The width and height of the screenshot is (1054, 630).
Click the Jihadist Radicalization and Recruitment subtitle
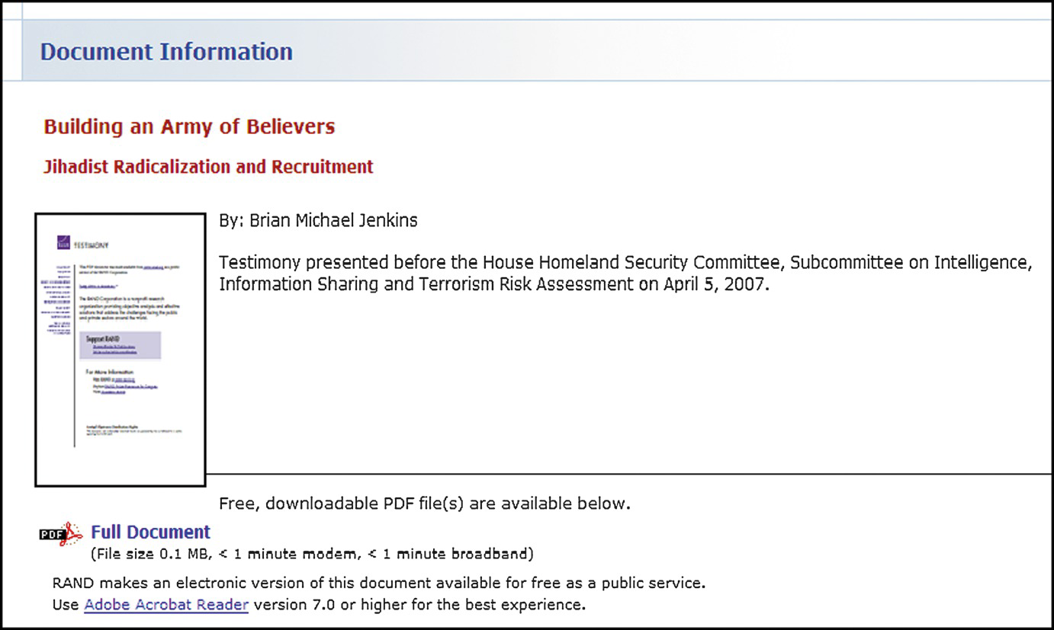click(208, 167)
